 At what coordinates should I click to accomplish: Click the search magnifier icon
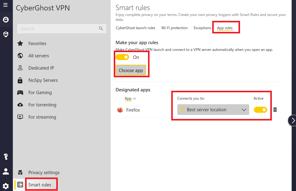(101, 29)
